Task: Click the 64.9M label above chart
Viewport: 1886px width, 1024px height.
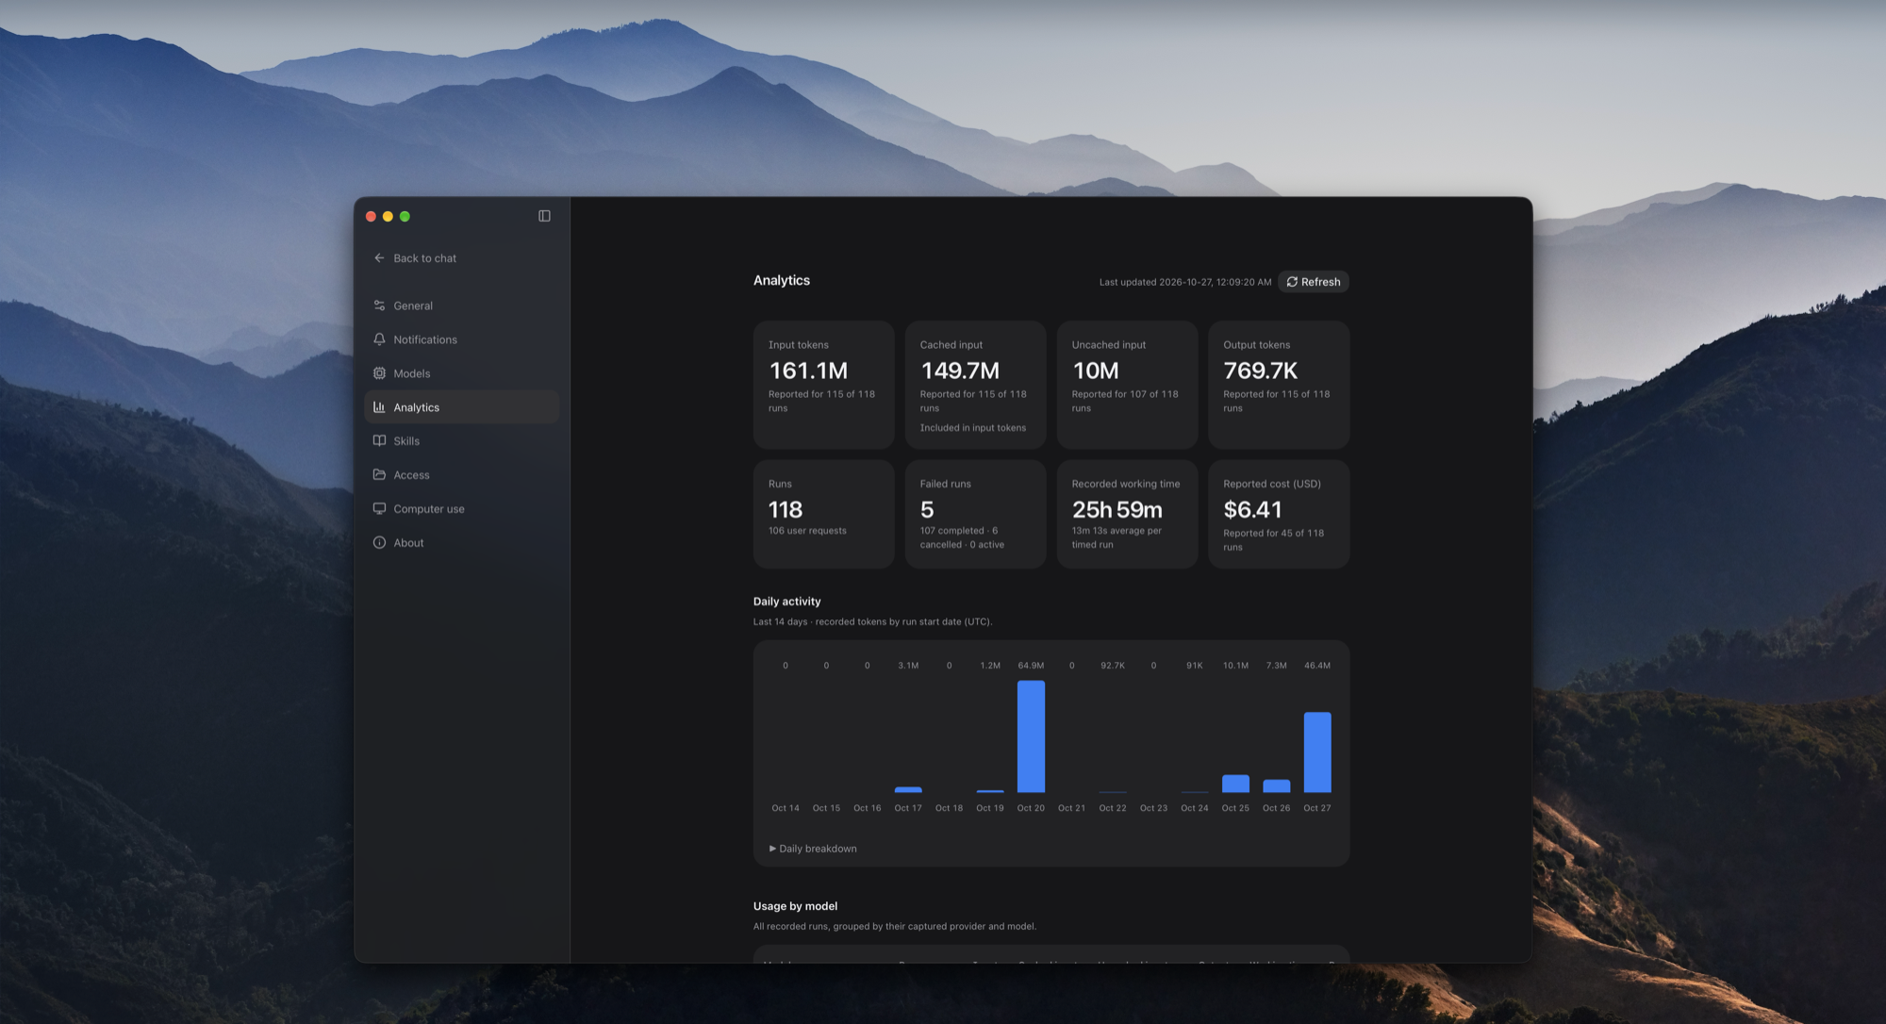Action: [1031, 666]
